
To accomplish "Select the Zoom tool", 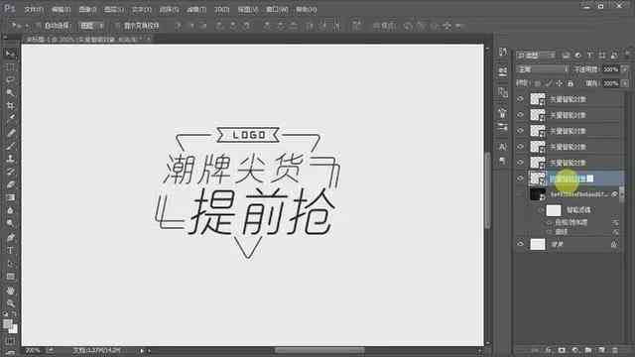I will (x=10, y=303).
